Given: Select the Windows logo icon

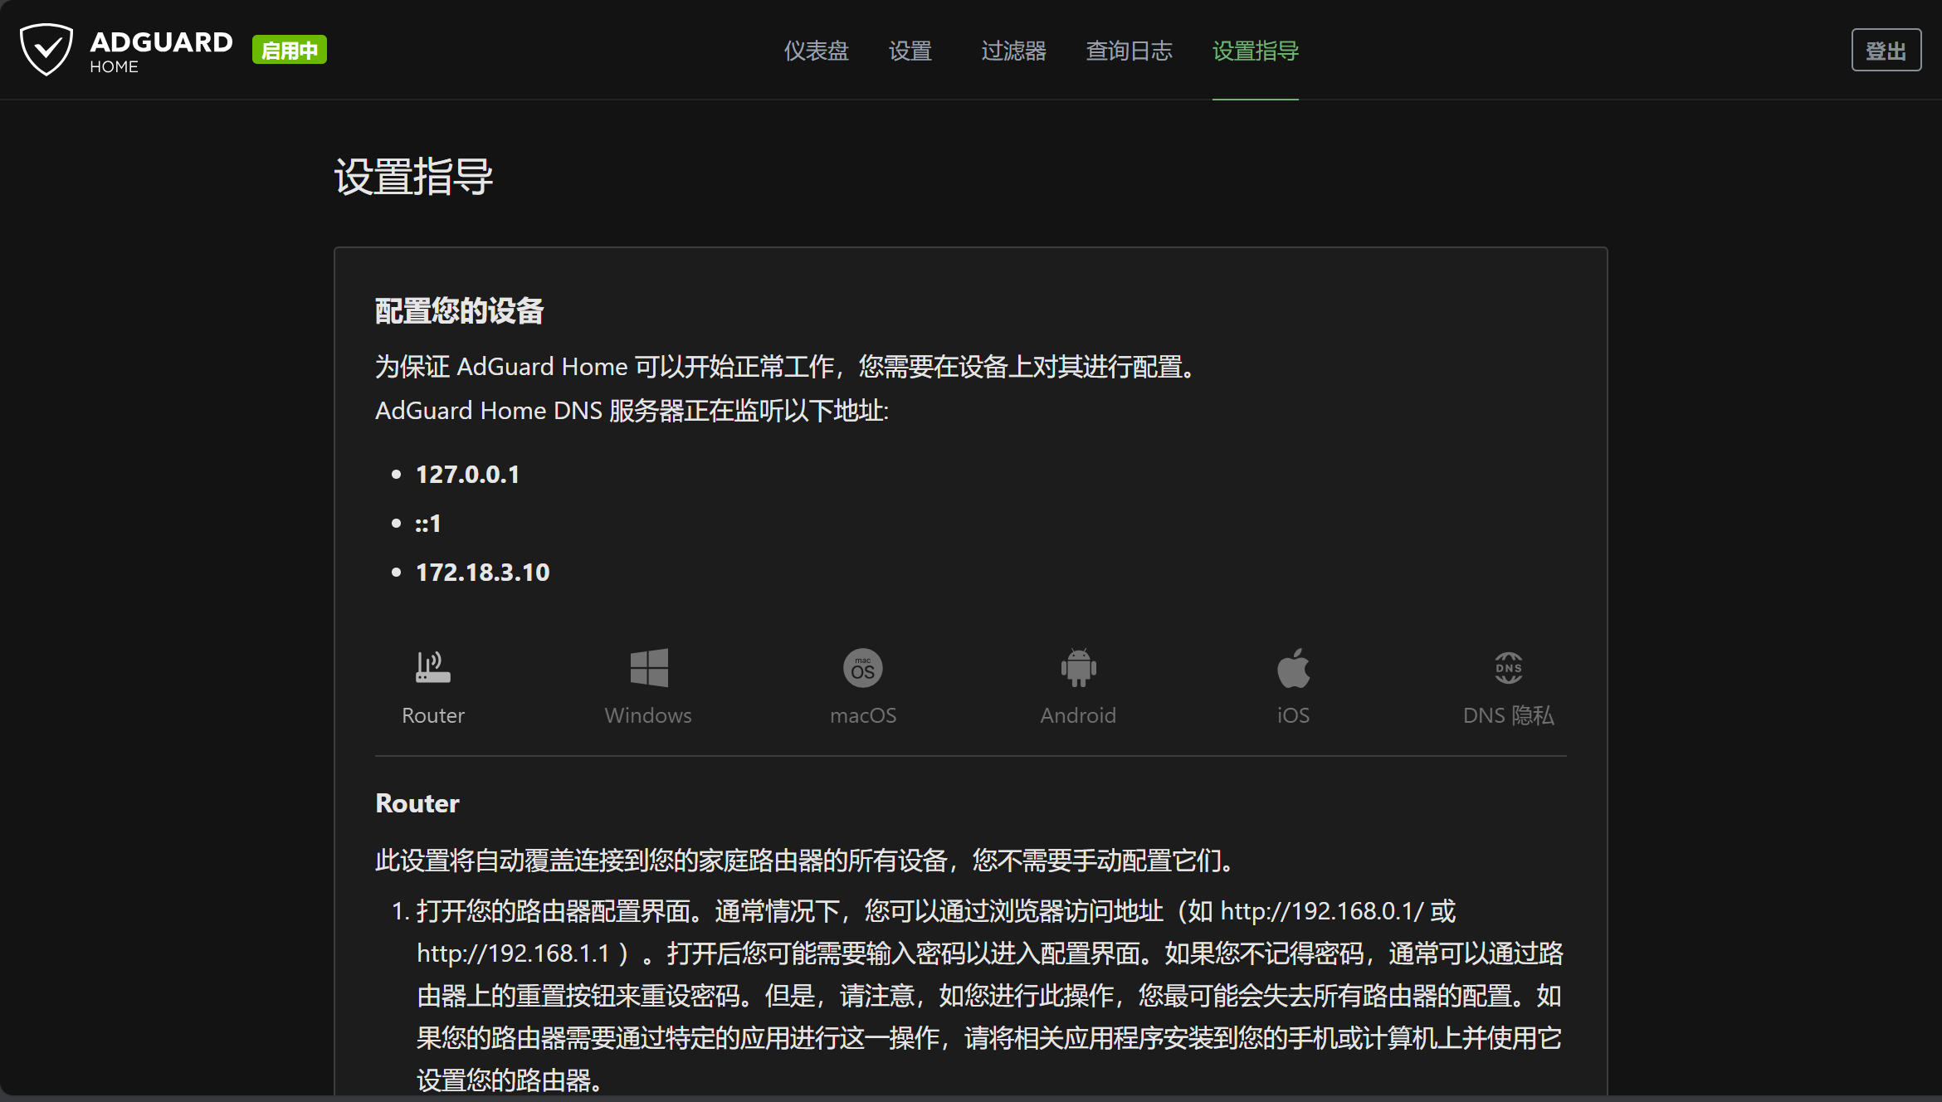Looking at the screenshot, I should coord(648,667).
